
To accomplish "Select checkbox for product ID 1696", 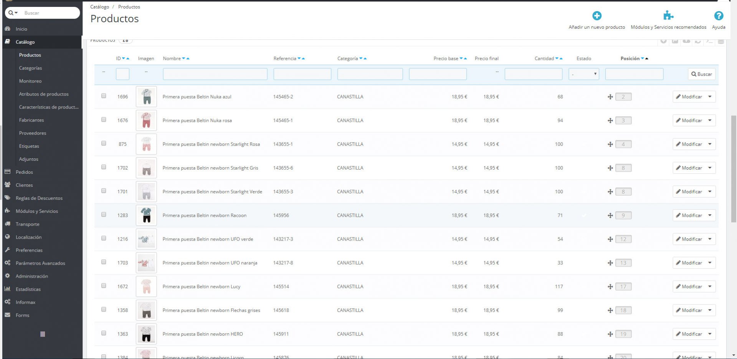I will coord(104,96).
